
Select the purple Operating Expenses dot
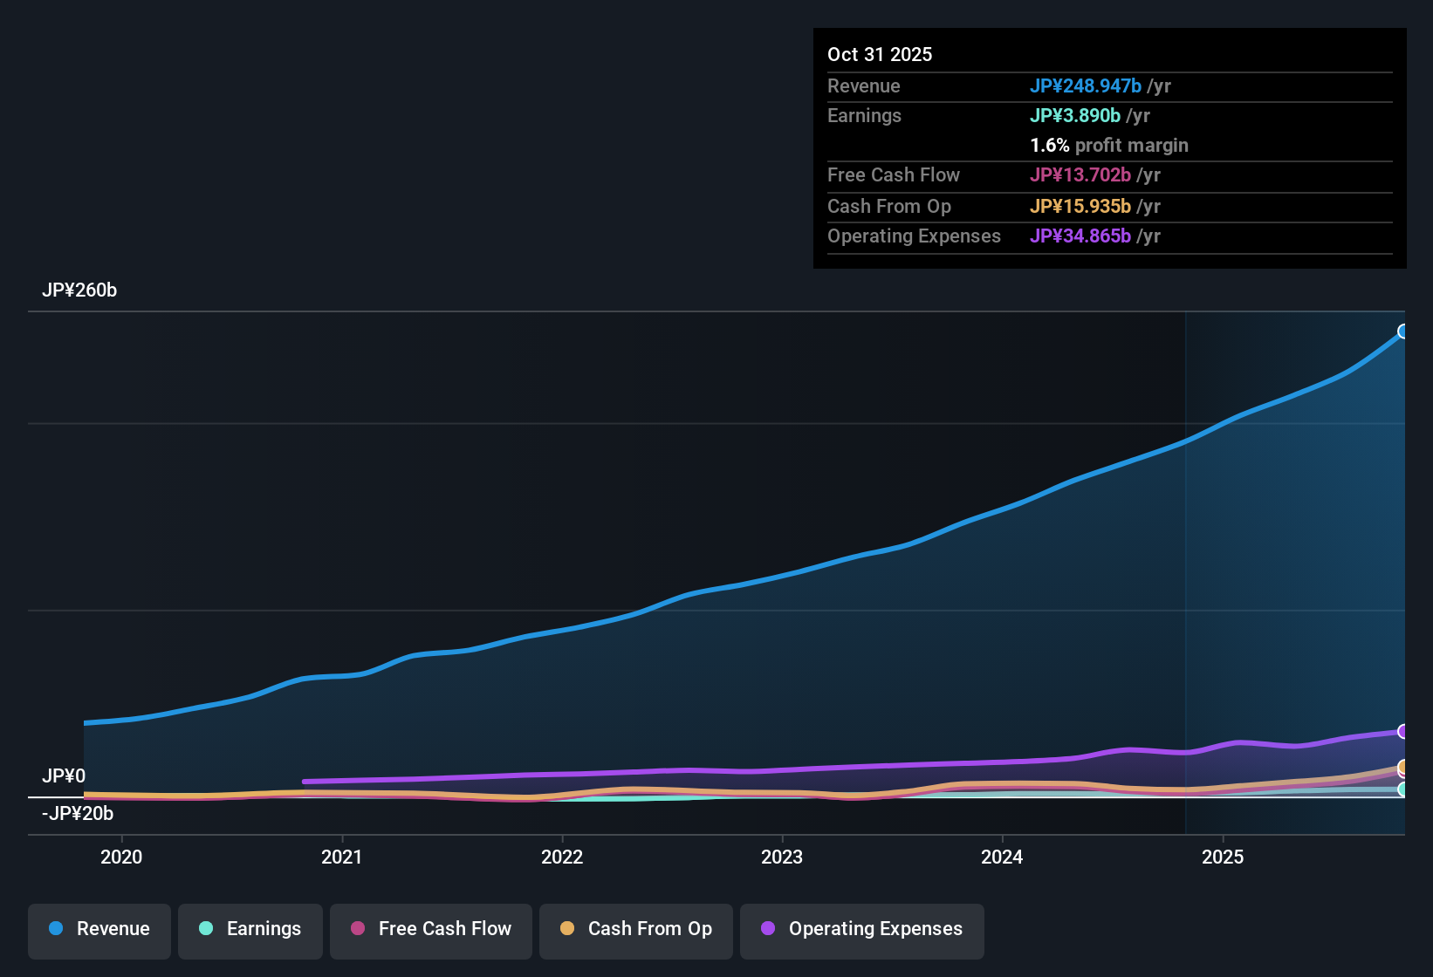(x=767, y=929)
